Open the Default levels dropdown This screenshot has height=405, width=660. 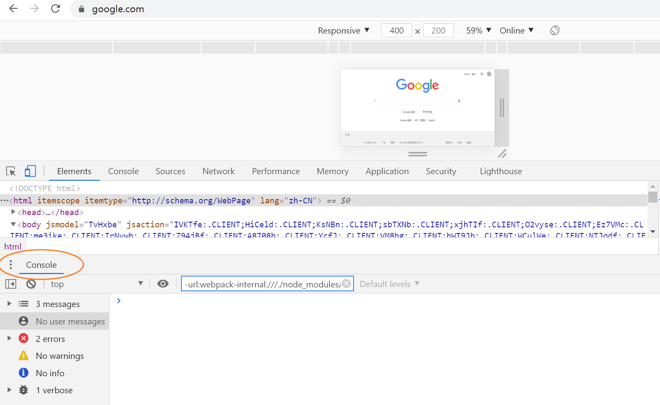coord(390,284)
